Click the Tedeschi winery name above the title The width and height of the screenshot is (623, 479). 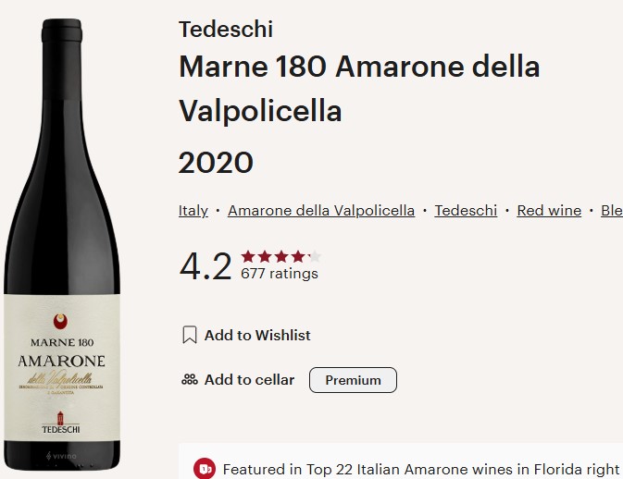[x=226, y=30]
